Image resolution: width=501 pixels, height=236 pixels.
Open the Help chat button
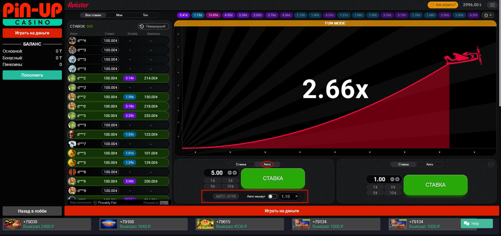click(x=477, y=223)
